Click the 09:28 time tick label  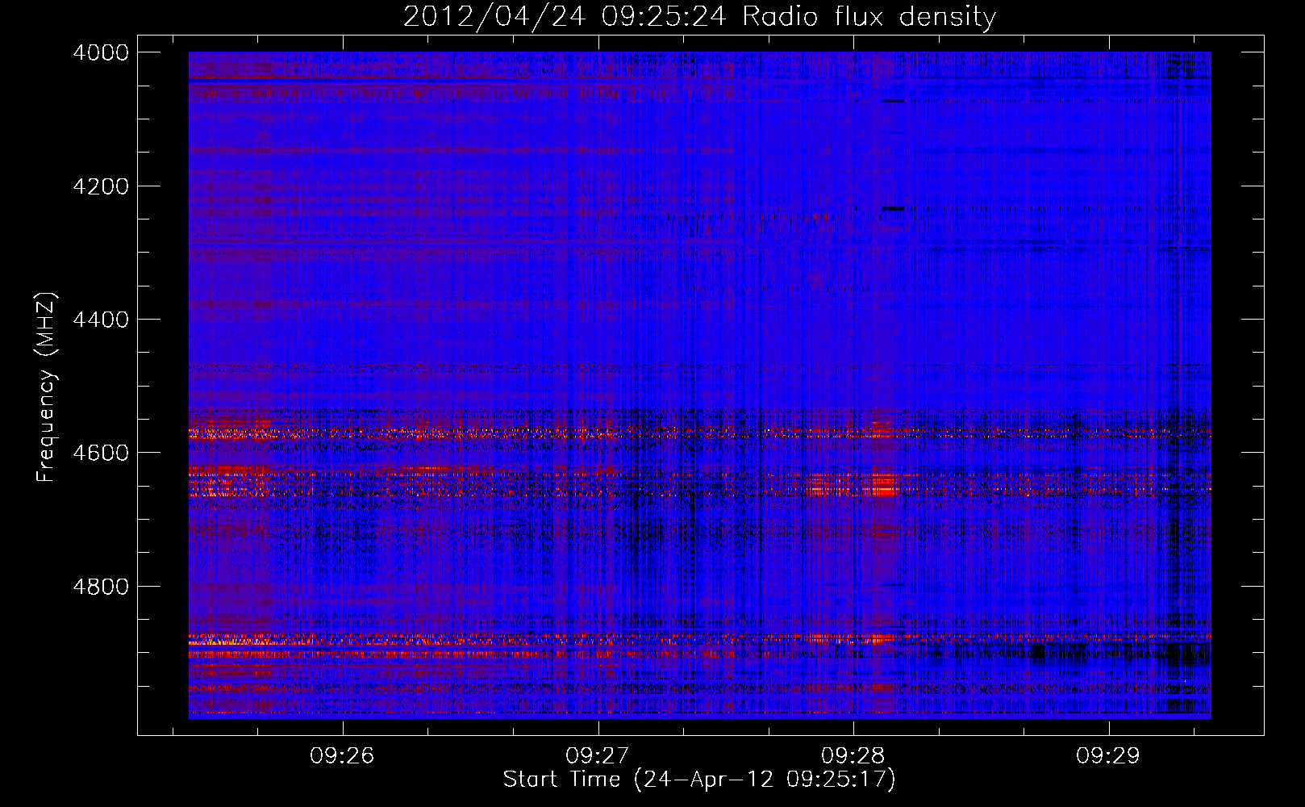click(853, 755)
